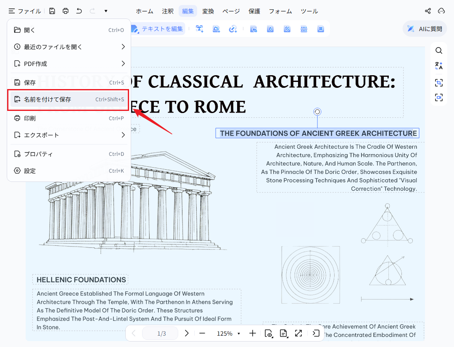Open the ファイル hamburger menu
Viewport: 454px width, 347px height.
click(x=25, y=11)
